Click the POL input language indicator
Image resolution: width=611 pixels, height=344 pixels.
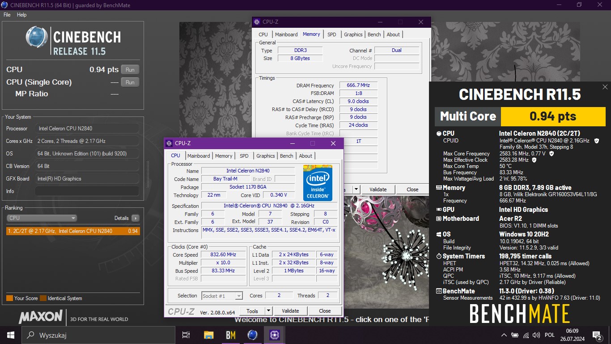[550, 335]
